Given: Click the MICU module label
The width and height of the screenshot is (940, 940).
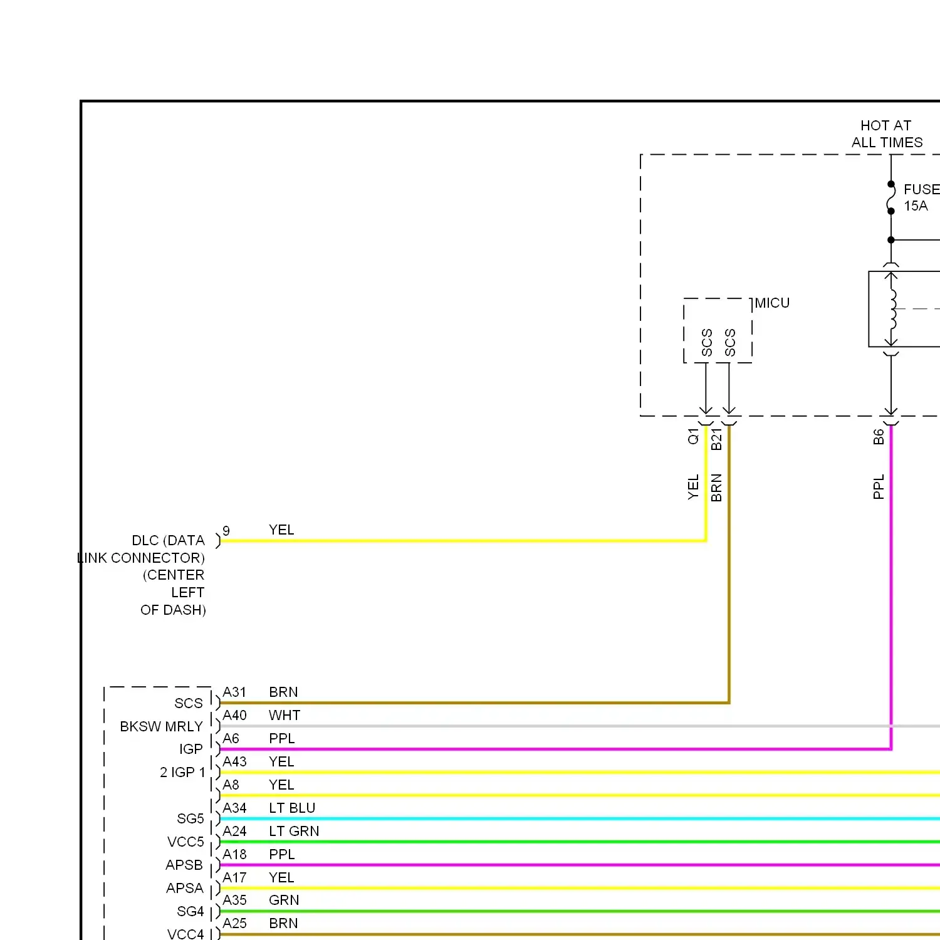Looking at the screenshot, I should [772, 303].
